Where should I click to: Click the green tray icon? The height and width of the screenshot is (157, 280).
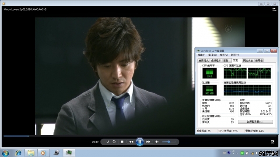(242, 153)
